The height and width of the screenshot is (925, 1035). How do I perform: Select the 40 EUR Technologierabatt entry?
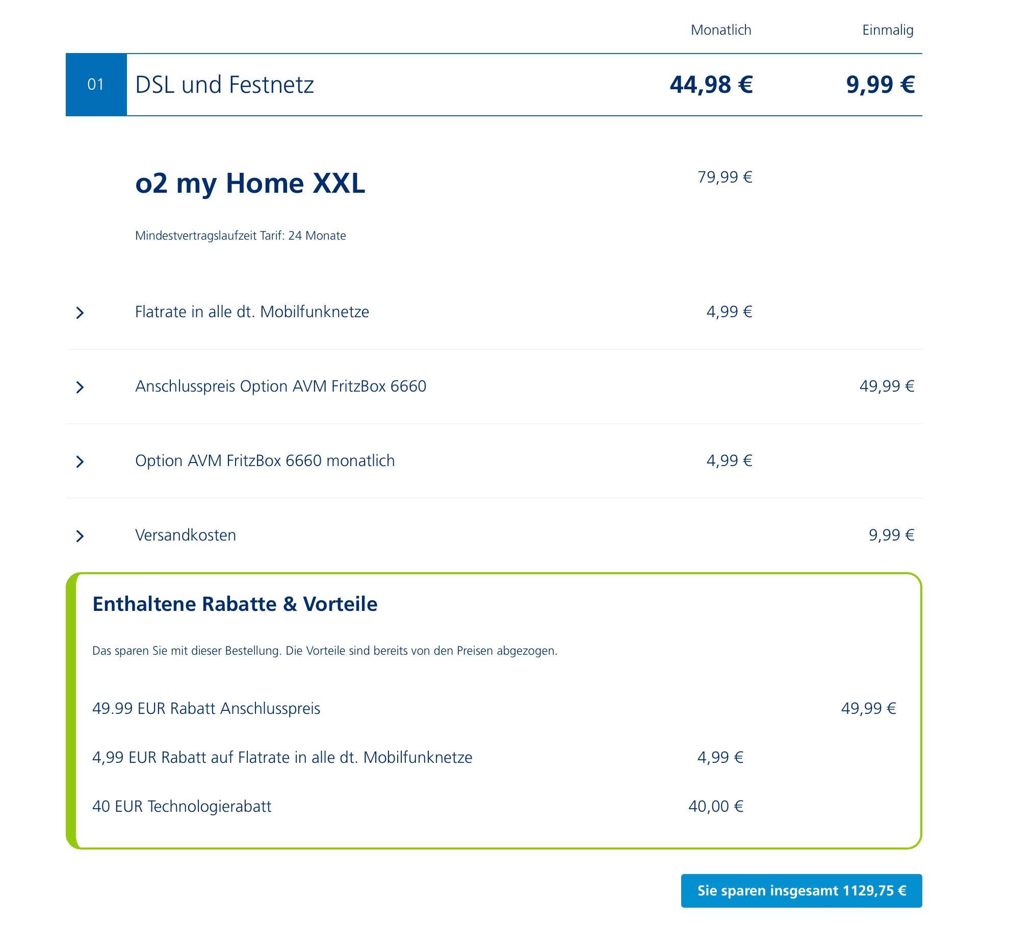coord(182,806)
